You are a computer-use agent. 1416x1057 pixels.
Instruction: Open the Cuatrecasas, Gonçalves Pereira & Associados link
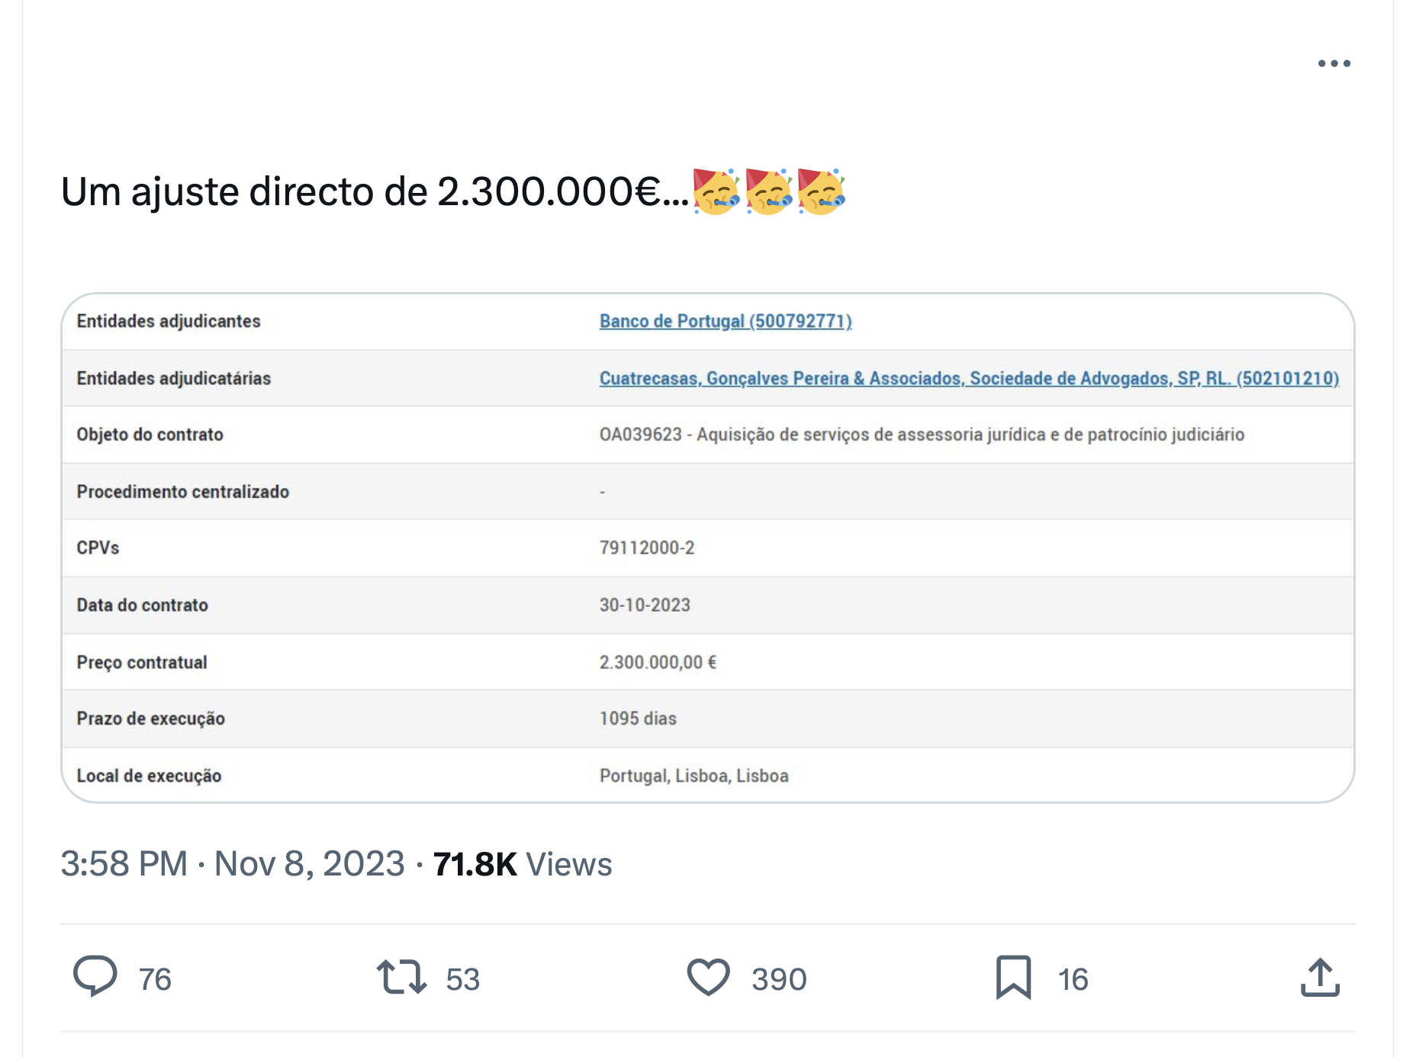click(x=969, y=378)
